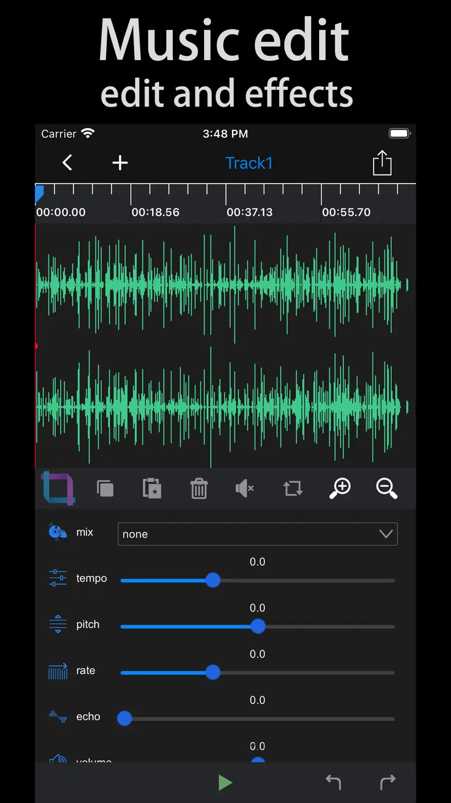This screenshot has width=451, height=803.
Task: Click the battery status icon
Action: point(400,134)
